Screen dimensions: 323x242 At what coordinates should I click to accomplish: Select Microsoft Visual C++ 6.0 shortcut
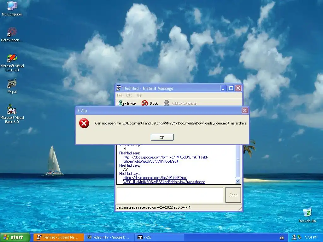coord(12,63)
